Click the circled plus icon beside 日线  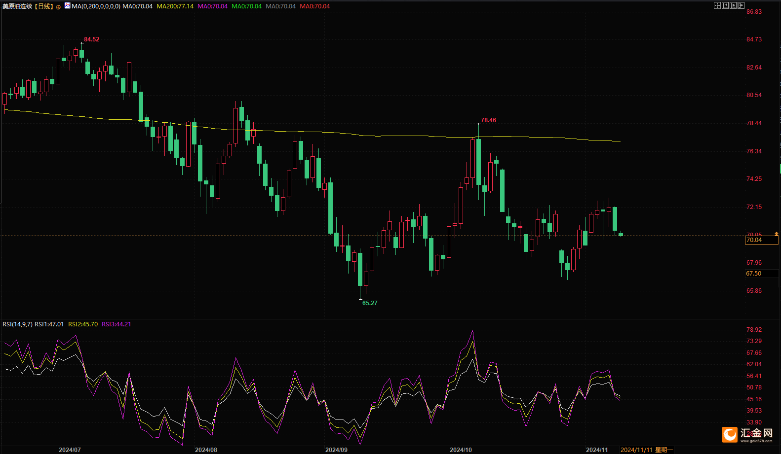coord(58,7)
